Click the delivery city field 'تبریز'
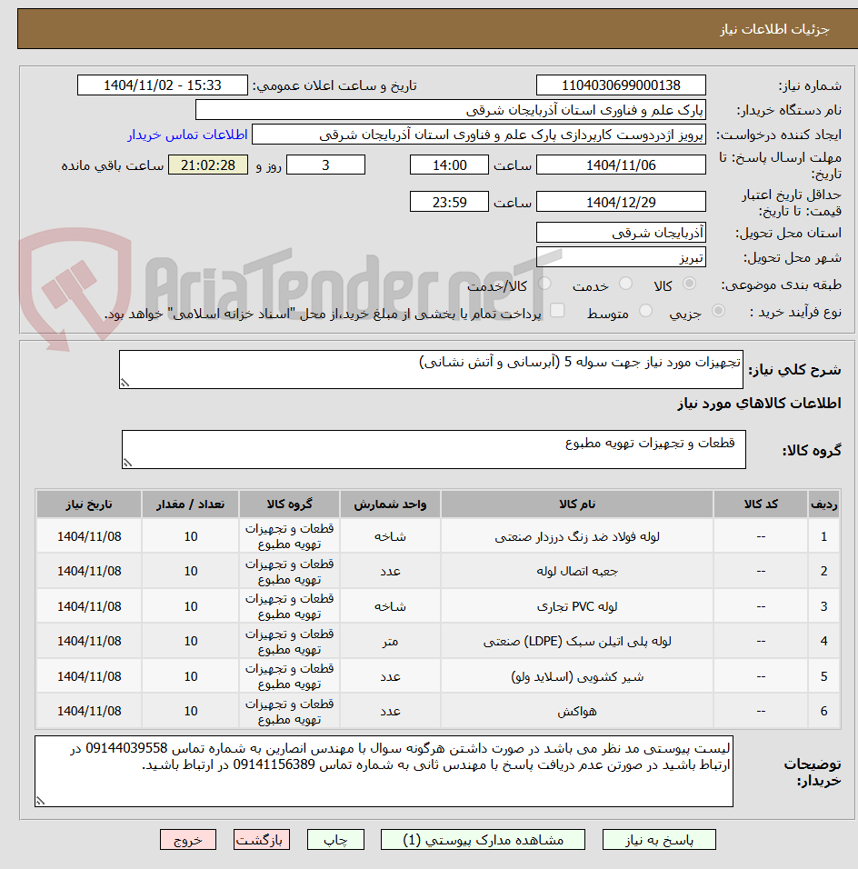This screenshot has height=869, width=858. [621, 258]
